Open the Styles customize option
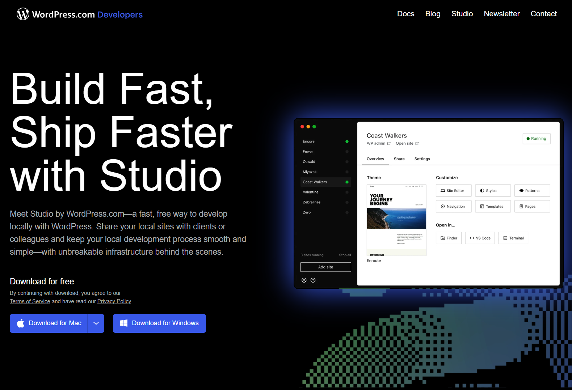 [492, 191]
